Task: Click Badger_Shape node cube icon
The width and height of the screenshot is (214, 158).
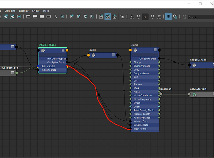Action: 194,65
